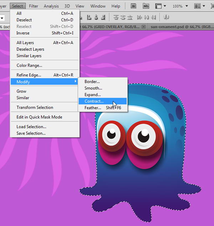Choose Inverse in the Select menu

45,33
